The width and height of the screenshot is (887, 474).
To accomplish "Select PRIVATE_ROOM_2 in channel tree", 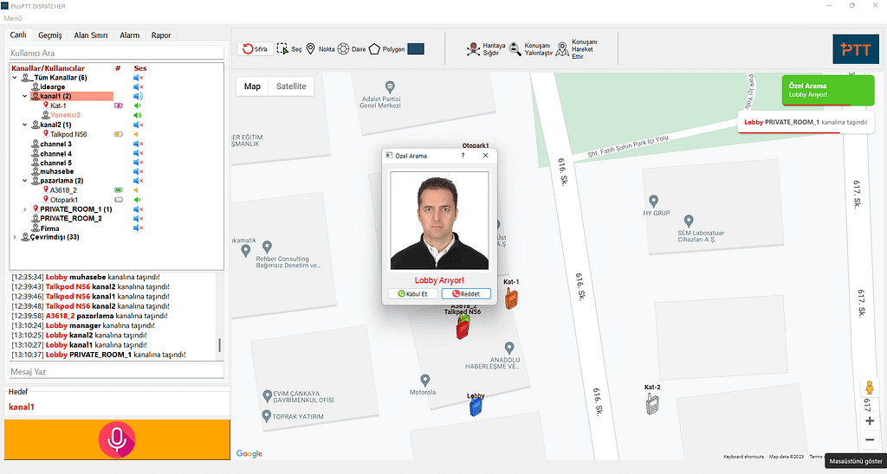I will tap(71, 218).
